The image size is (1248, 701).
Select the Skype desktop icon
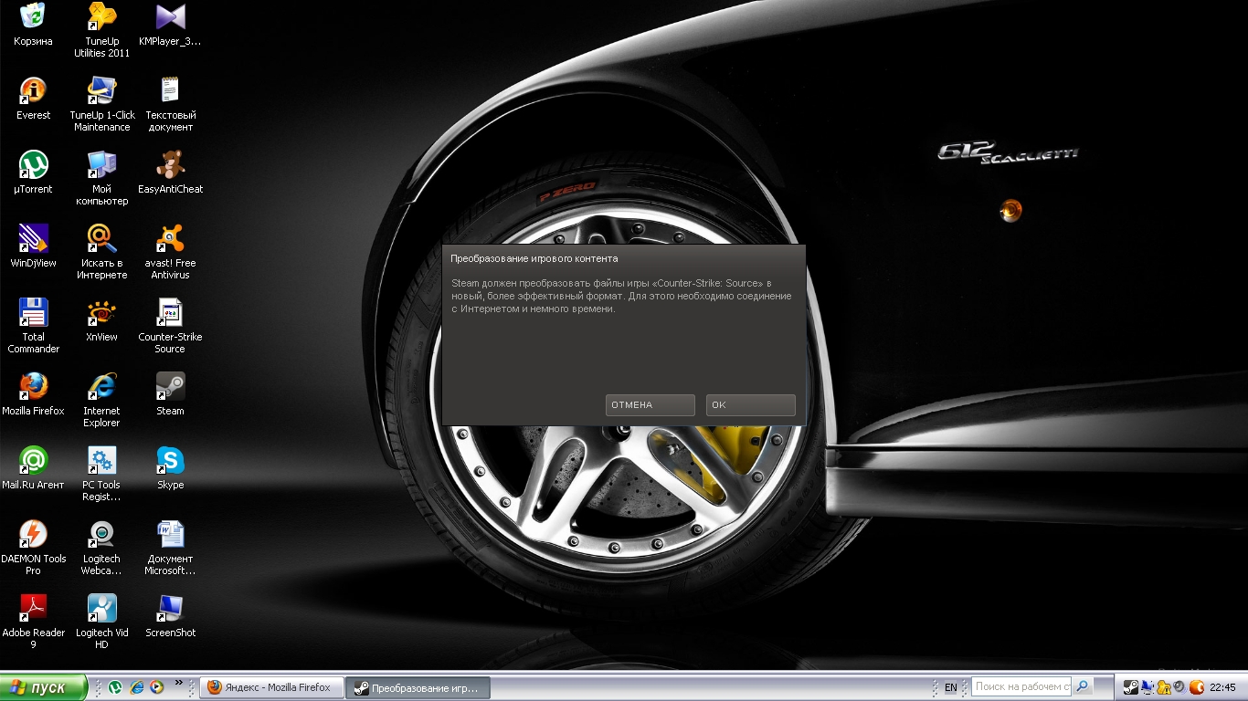coord(170,461)
